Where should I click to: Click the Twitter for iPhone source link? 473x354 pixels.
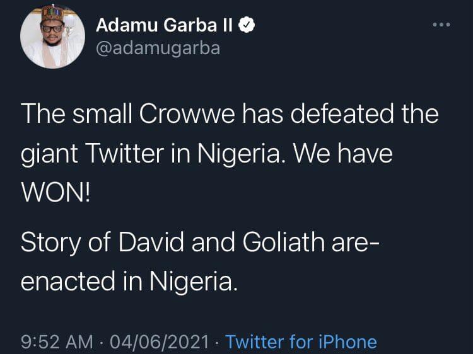point(301,342)
